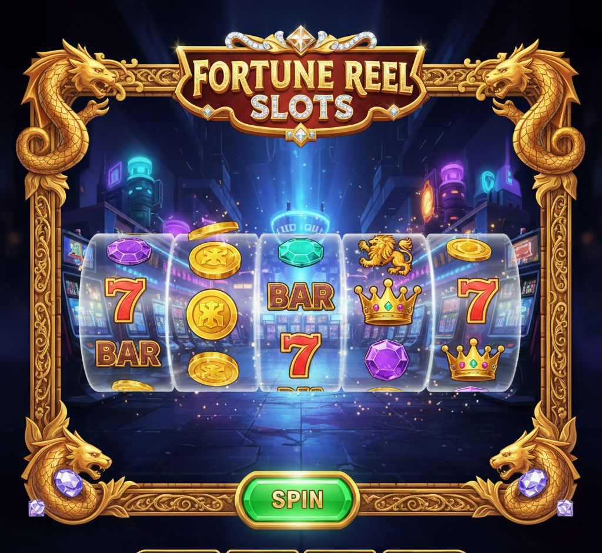Screen dimensions: 602x553
Task: Click the diamond held by bottom-right dragon
Action: coord(533,482)
